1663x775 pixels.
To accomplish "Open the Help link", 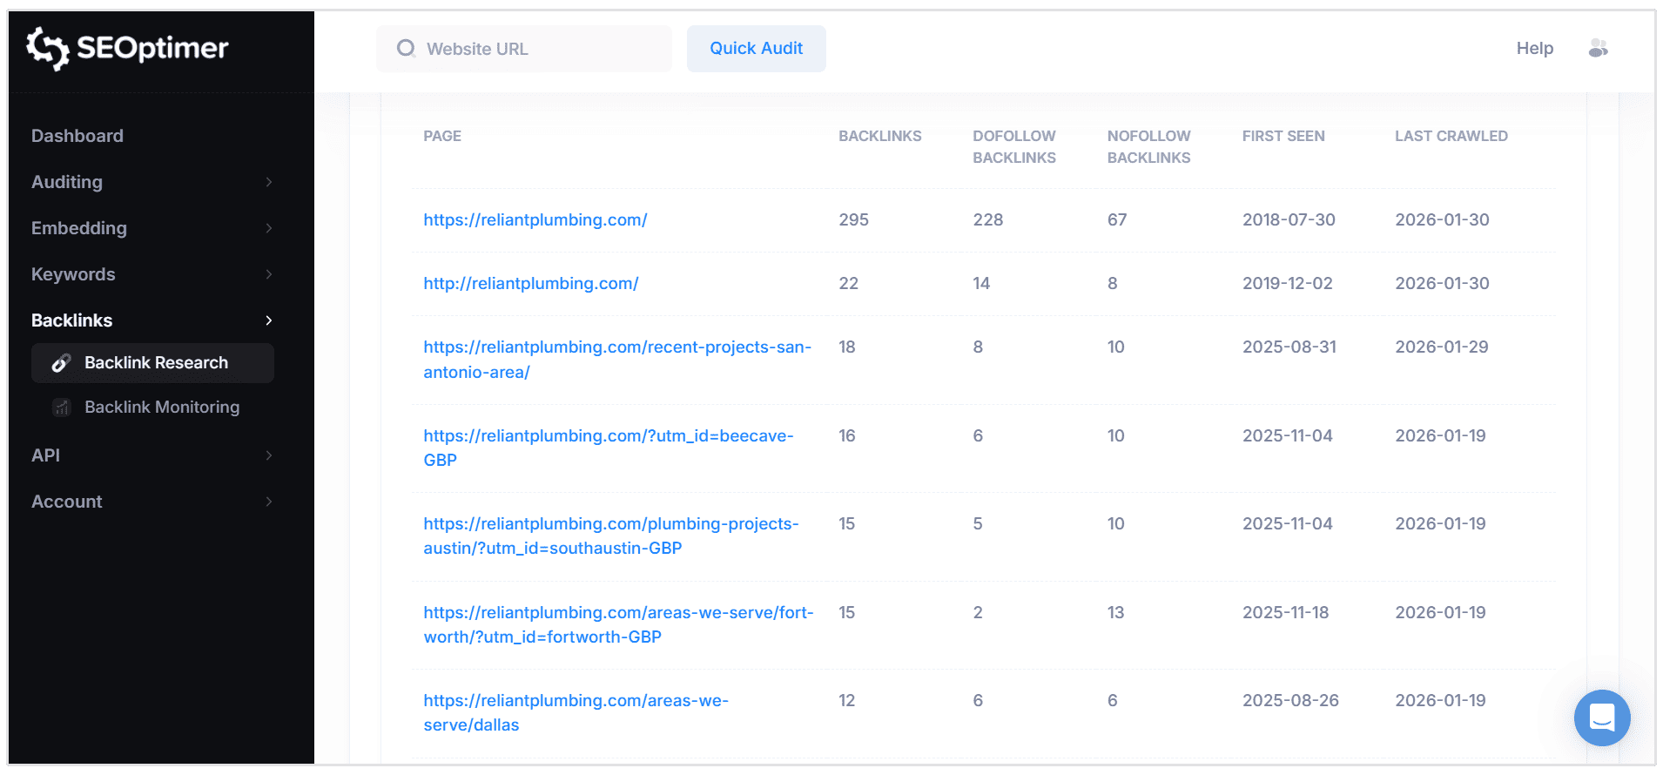I will pyautogui.click(x=1534, y=49).
